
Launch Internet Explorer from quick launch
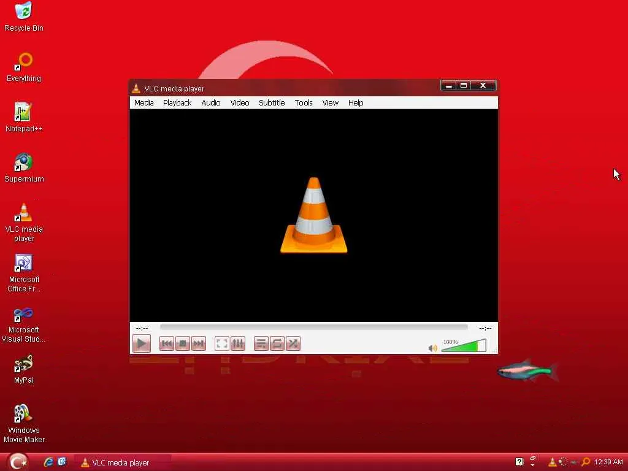(x=48, y=462)
